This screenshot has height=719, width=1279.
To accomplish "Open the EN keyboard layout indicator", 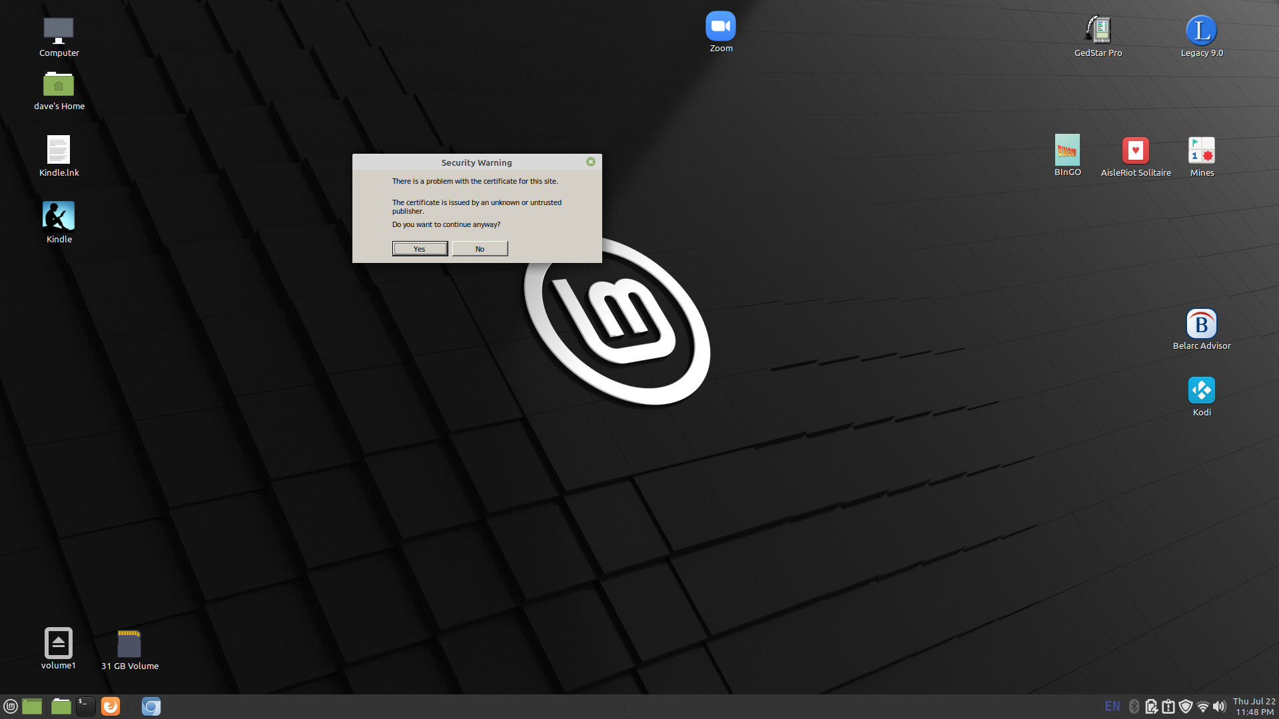I will [1112, 706].
